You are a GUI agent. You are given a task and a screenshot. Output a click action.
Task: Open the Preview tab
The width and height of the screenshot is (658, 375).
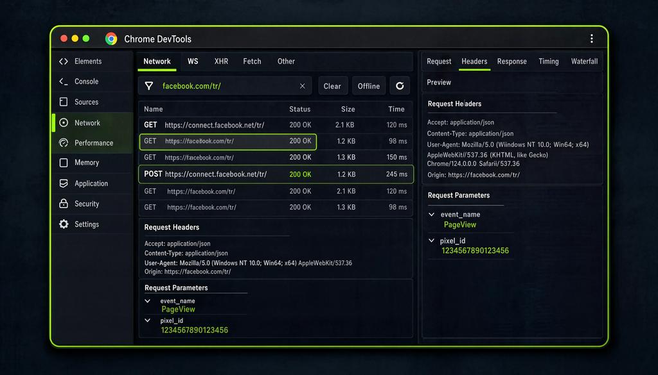[439, 83]
